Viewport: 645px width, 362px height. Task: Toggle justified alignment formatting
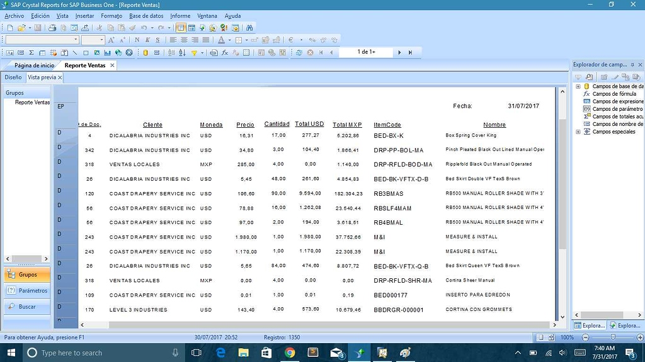206,40
